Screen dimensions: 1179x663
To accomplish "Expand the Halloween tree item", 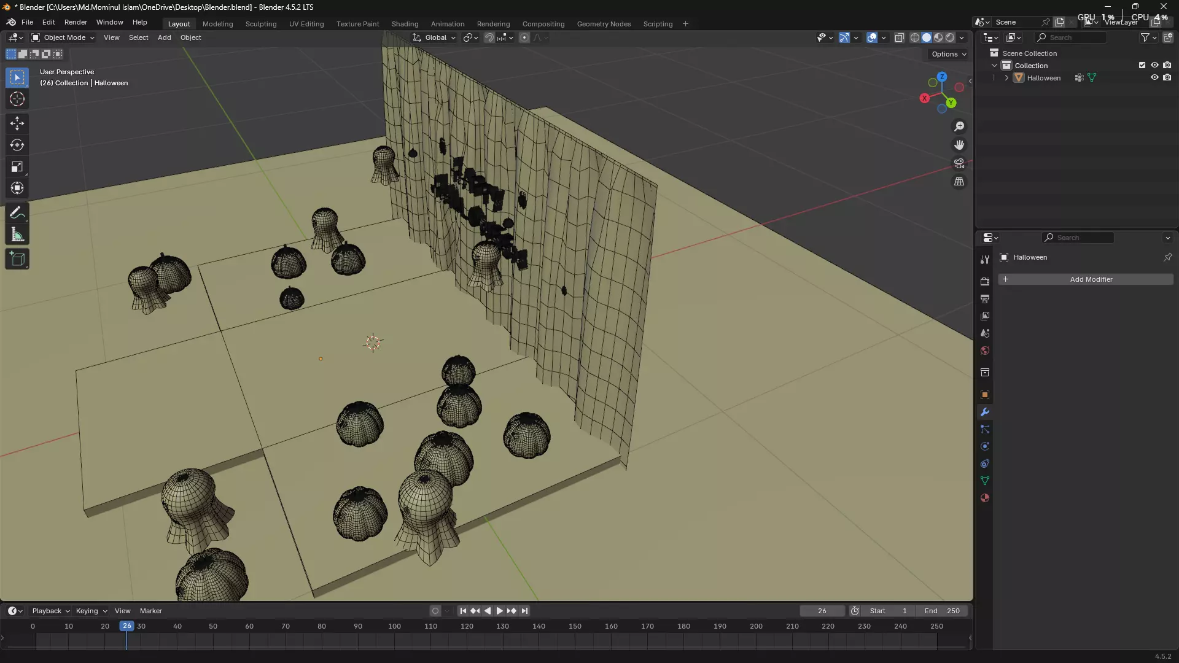I will [1006, 78].
